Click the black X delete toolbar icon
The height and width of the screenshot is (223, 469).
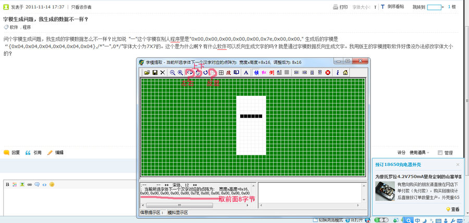(x=163, y=73)
